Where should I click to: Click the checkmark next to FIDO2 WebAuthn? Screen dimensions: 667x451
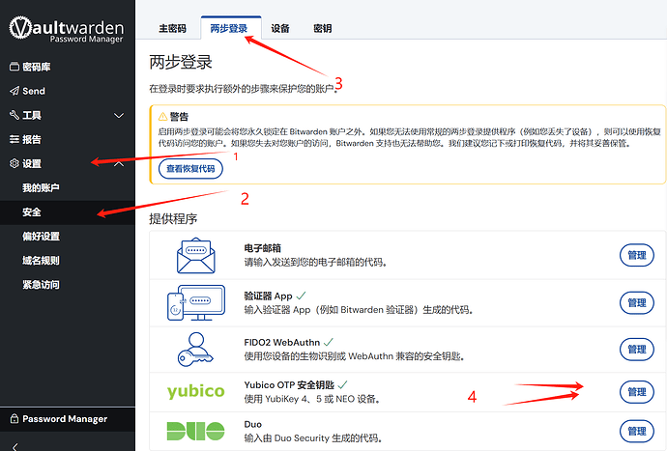click(x=329, y=342)
